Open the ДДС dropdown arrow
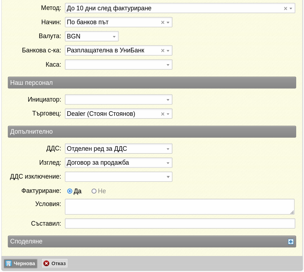Image resolution: width=304 pixels, height=272 pixels. pyautogui.click(x=168, y=149)
